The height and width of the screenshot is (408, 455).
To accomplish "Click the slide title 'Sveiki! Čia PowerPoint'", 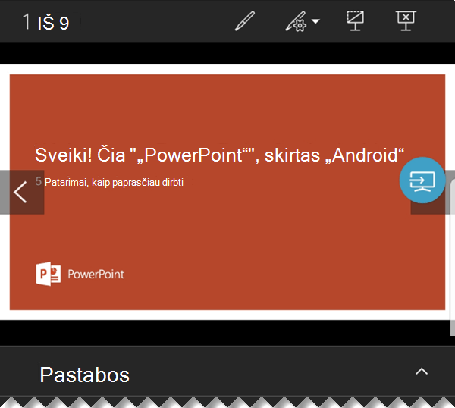I will [219, 155].
